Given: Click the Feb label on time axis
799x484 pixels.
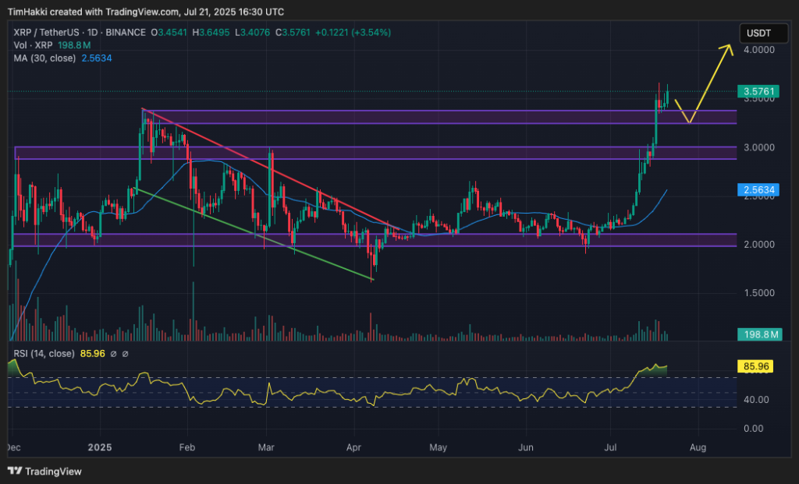Looking at the screenshot, I should click(x=187, y=448).
